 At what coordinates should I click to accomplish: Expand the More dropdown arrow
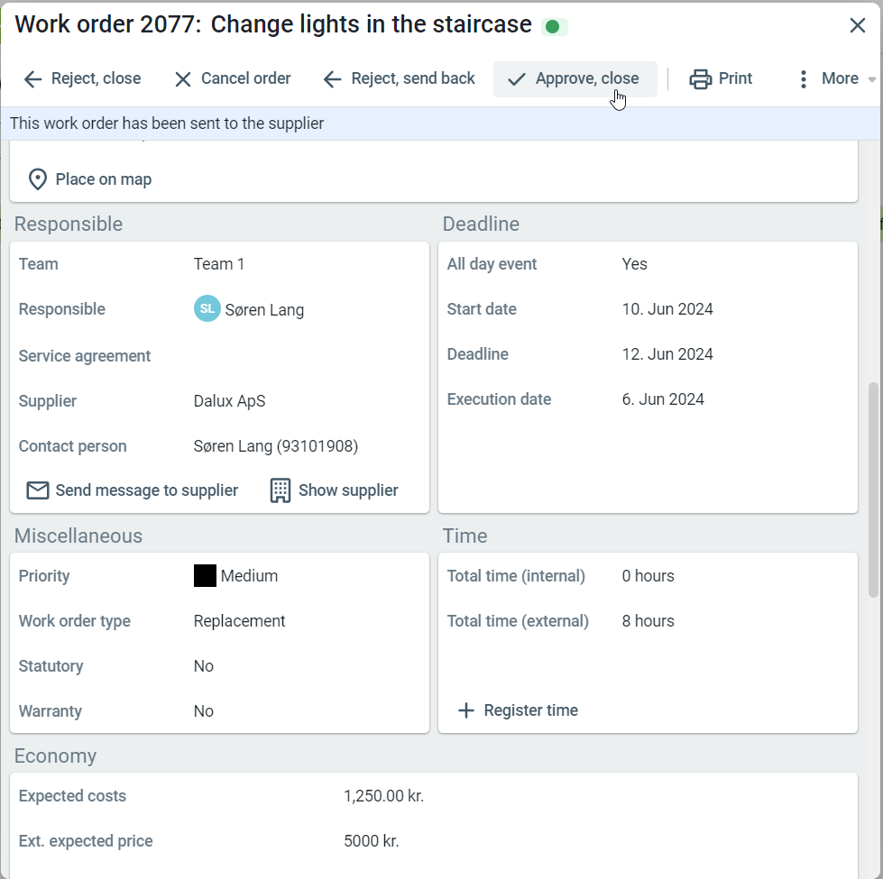tap(871, 79)
